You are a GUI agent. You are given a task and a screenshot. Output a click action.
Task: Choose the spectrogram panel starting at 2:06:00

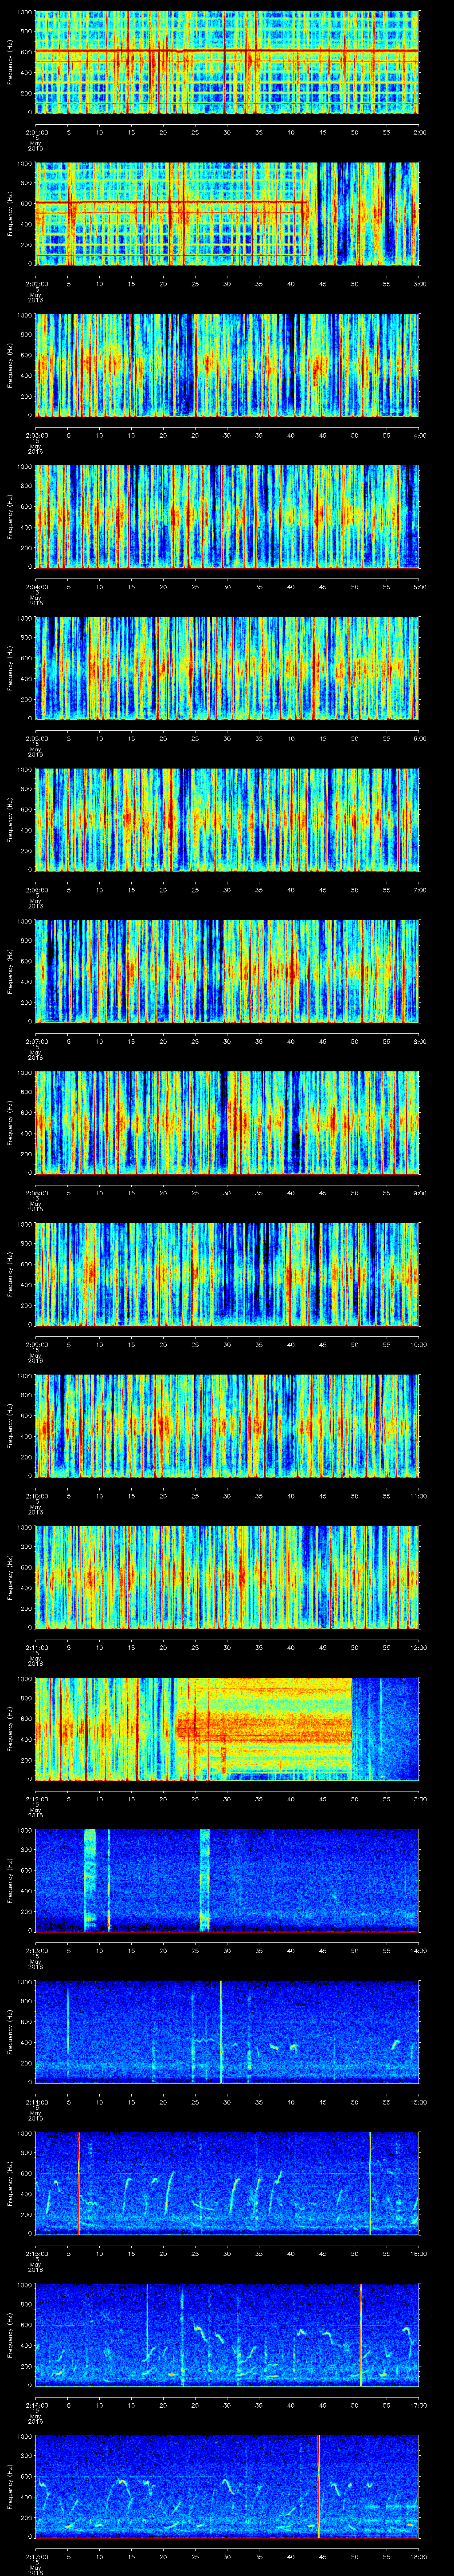coord(227,820)
